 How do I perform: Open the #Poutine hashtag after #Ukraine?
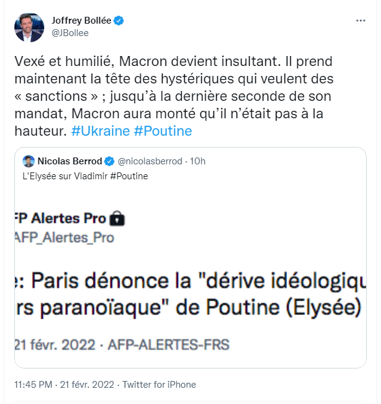(162, 131)
